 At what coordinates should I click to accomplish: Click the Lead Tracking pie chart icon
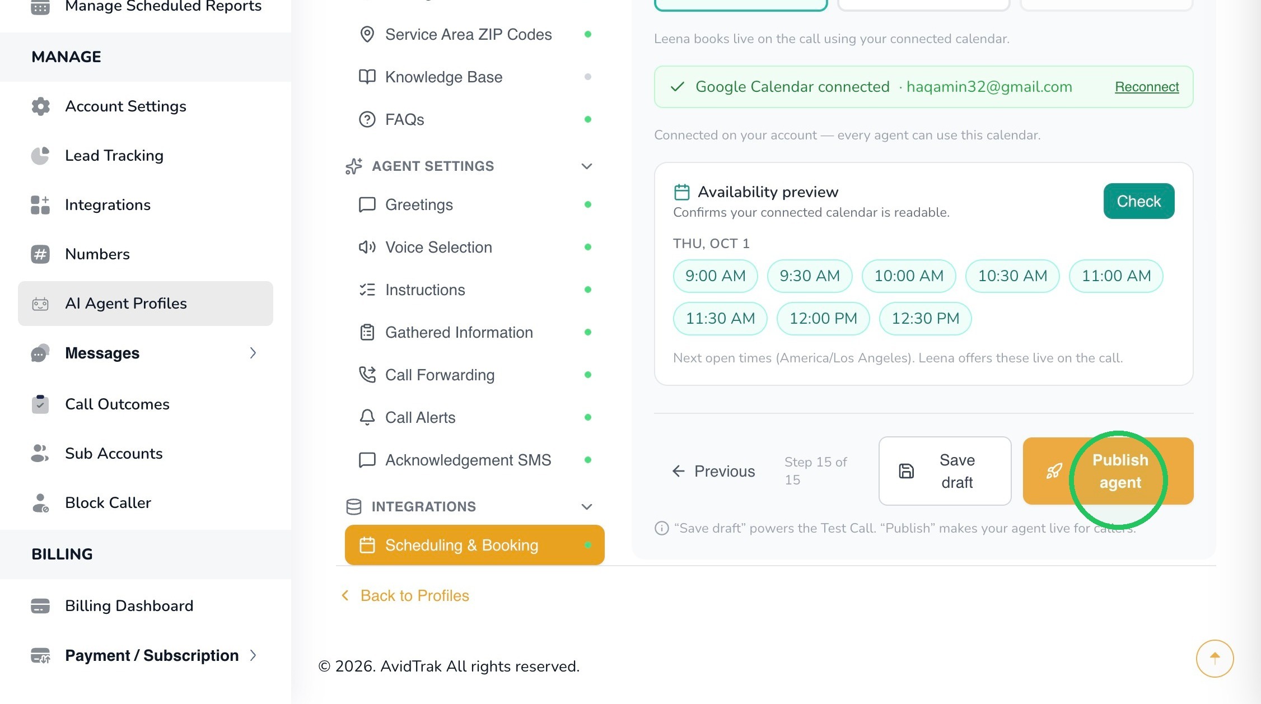point(40,156)
